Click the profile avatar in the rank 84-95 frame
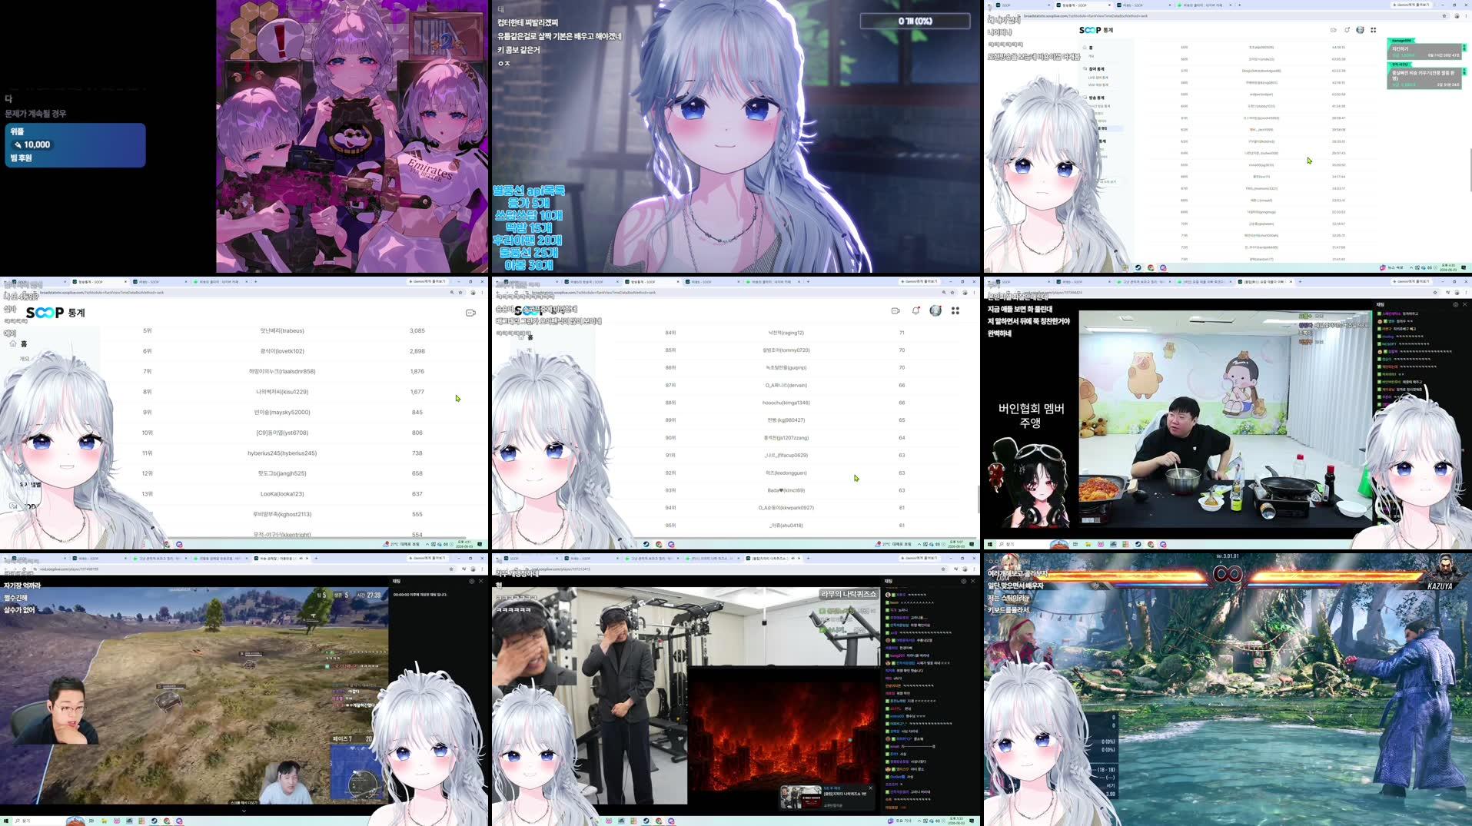The image size is (1472, 826). 935,310
